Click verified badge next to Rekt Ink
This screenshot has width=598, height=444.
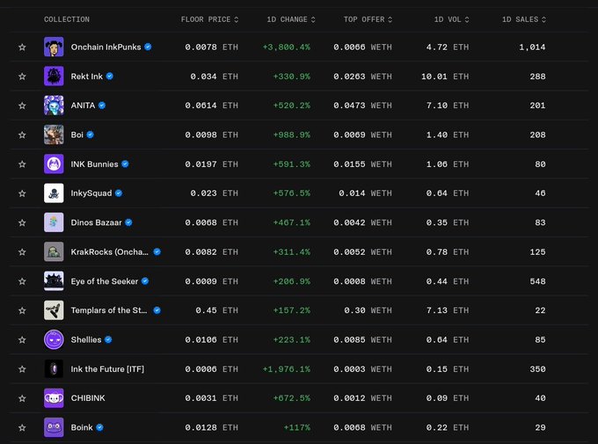coord(109,76)
